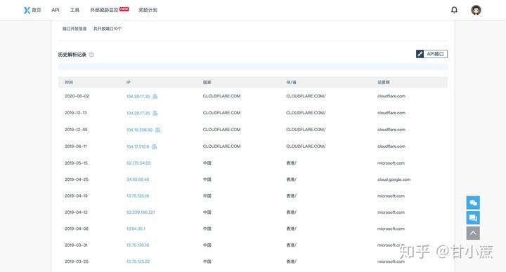Click 中国 country cell in 2019-04-25 row

coord(207,179)
